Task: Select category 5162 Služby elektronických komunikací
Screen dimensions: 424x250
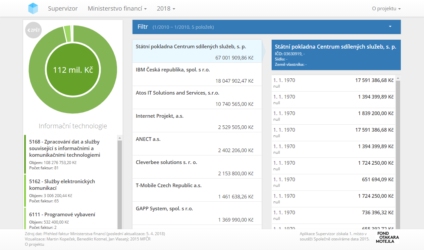Action: [x=70, y=190]
